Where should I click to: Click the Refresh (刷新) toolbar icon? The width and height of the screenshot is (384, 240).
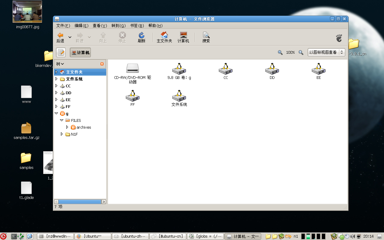[x=142, y=35]
